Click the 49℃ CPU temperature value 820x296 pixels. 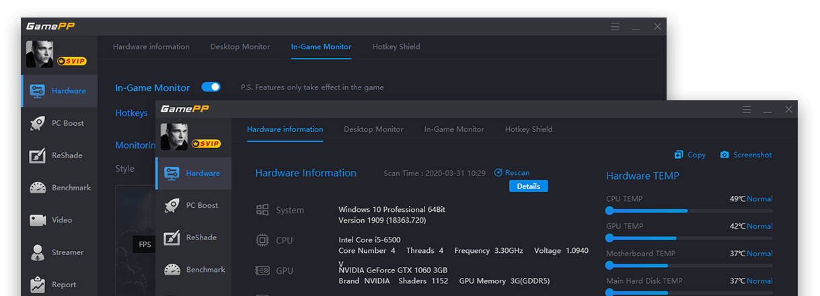click(737, 199)
